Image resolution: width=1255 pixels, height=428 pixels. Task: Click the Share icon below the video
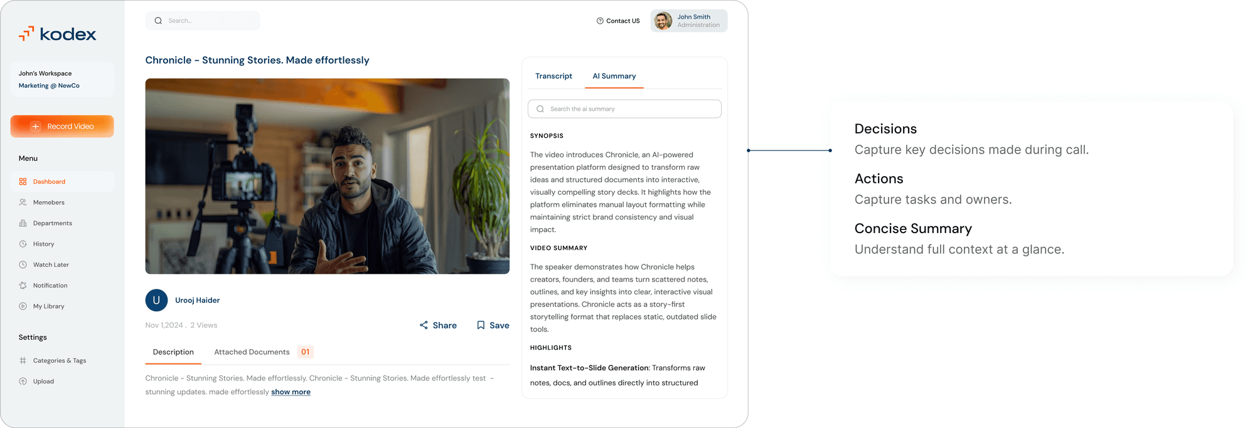(424, 325)
